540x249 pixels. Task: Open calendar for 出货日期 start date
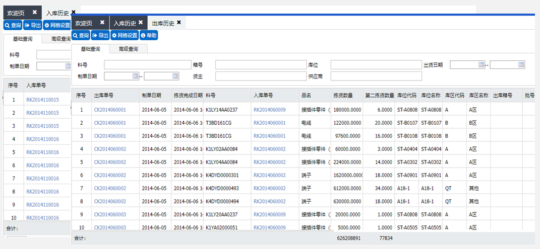(481, 64)
